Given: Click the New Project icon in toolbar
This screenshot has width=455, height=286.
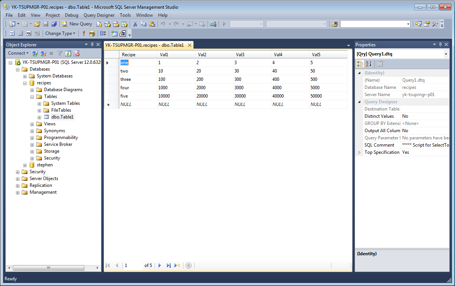Looking at the screenshot, I should (x=12, y=24).
